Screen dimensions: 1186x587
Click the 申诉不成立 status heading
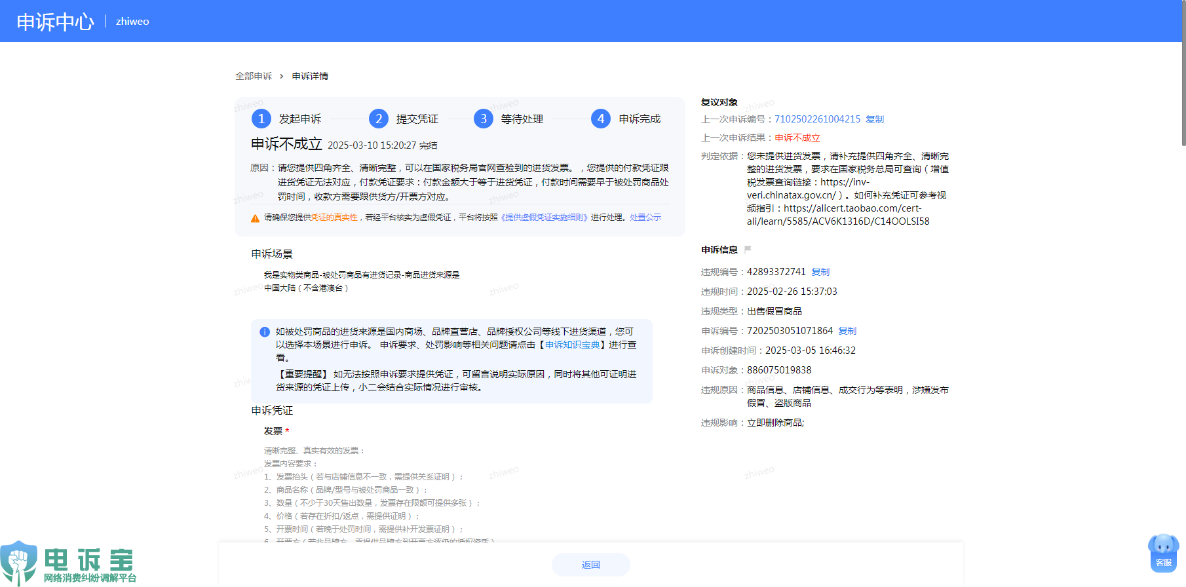coord(286,144)
